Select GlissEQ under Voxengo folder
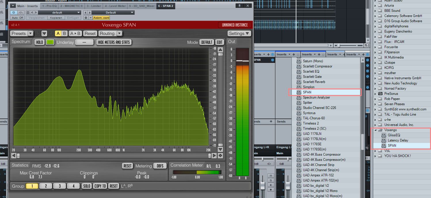Viewport: 431px width, 198px height. [394, 135]
